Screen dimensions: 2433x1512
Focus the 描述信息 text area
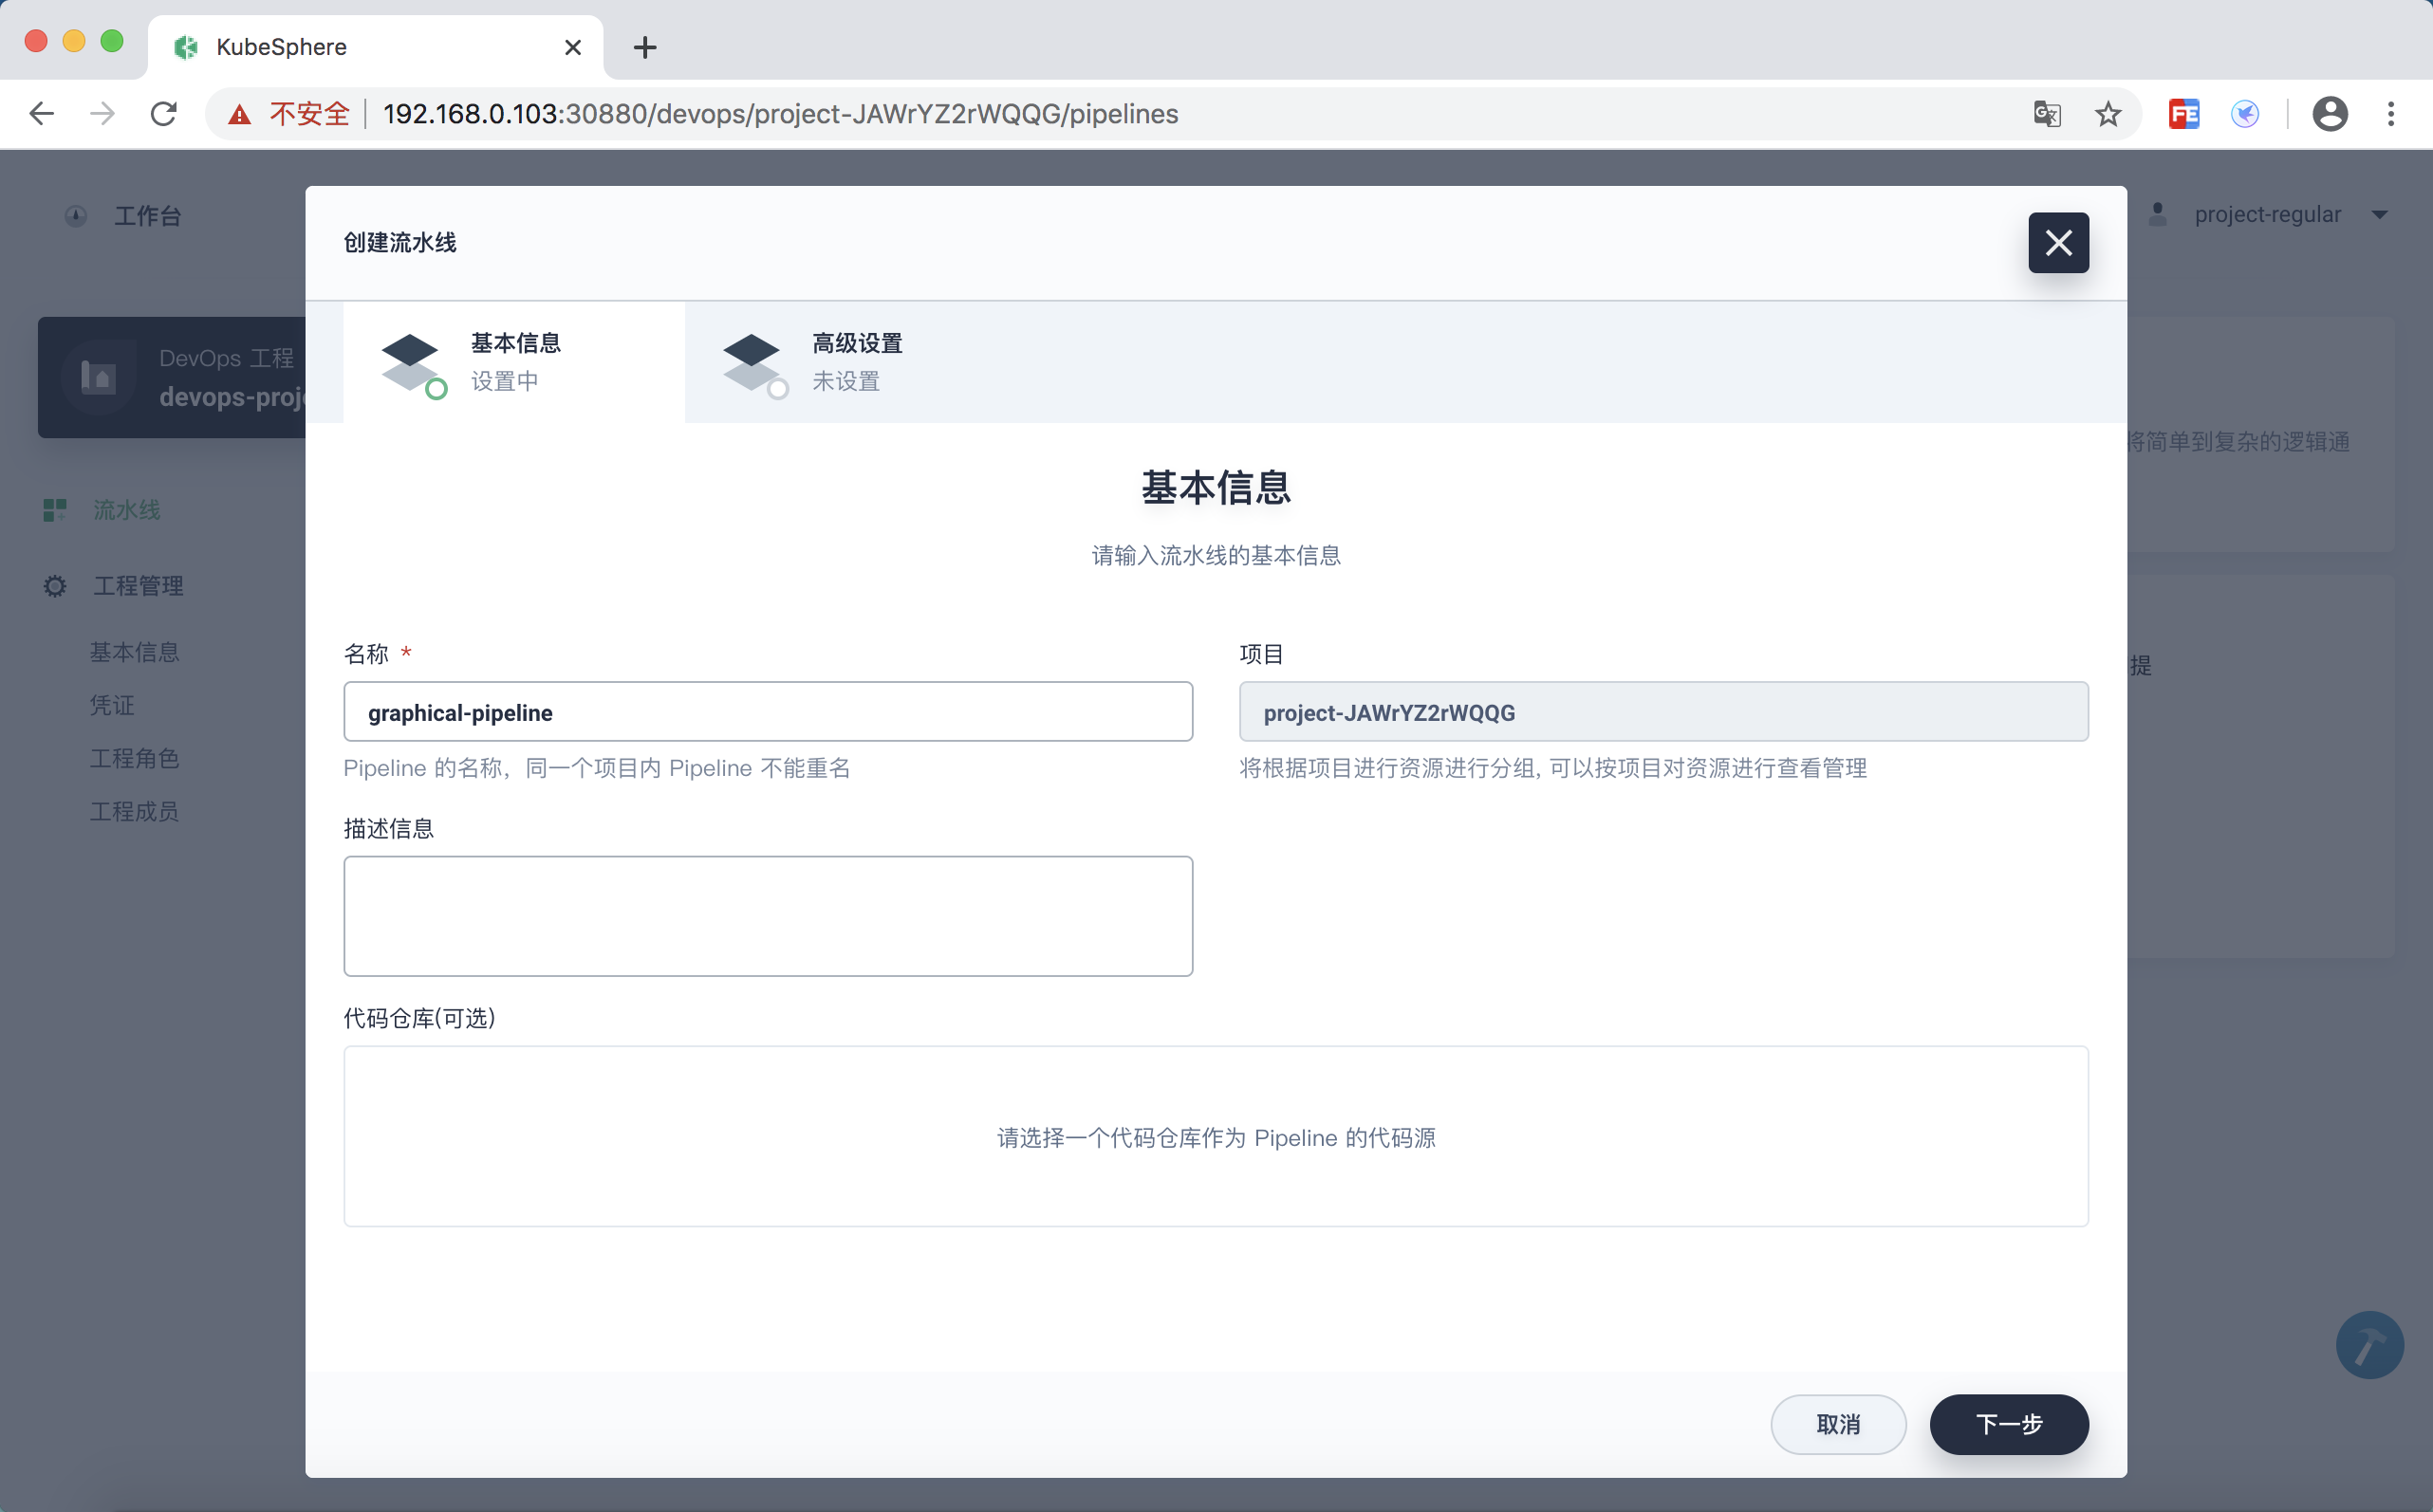pos(768,915)
